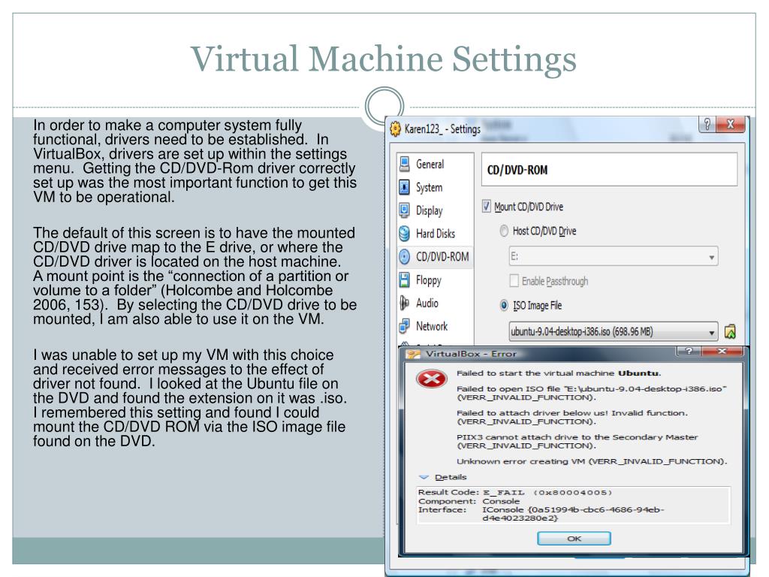Click the Display monitor icon

405,210
